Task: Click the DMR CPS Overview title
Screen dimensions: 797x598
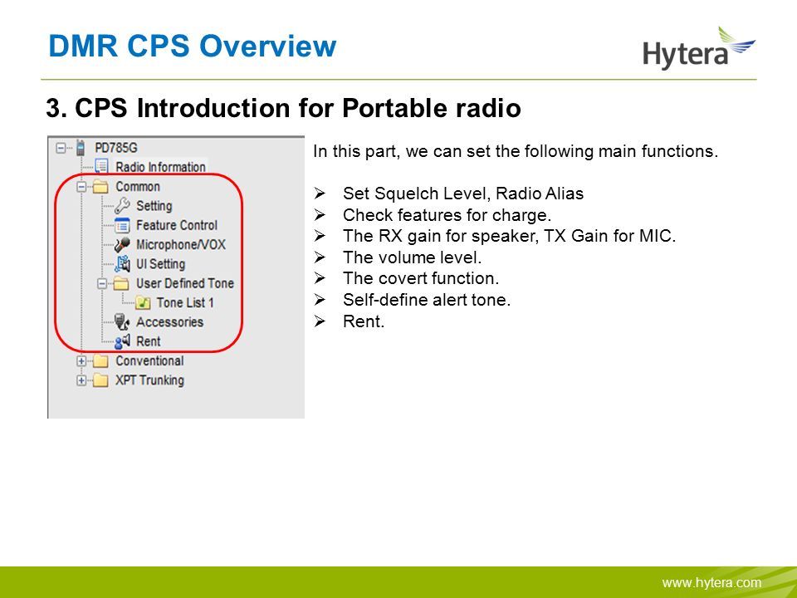Action: tap(192, 47)
